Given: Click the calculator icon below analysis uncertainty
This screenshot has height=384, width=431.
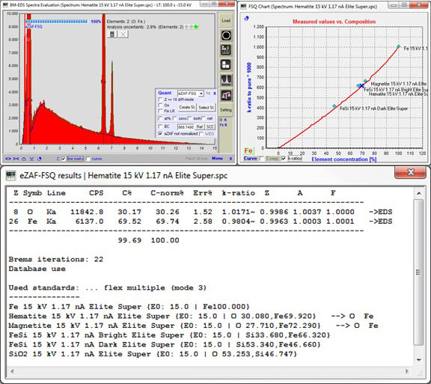Looking at the screenshot, I should tap(112, 34).
